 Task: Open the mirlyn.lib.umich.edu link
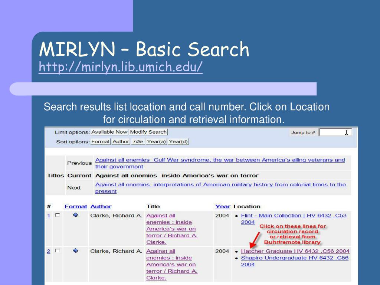coord(121,67)
